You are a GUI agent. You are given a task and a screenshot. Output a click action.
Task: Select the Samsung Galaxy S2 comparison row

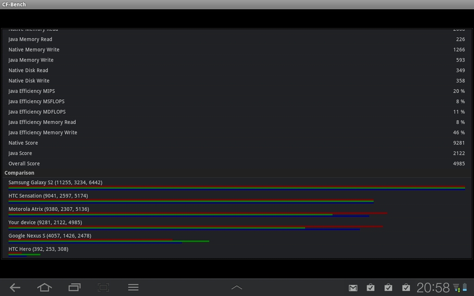(x=55, y=182)
